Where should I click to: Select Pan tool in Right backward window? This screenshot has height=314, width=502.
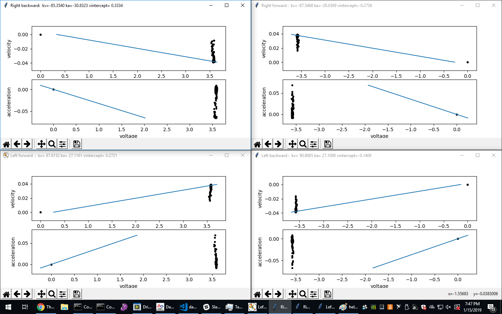click(x=41, y=144)
